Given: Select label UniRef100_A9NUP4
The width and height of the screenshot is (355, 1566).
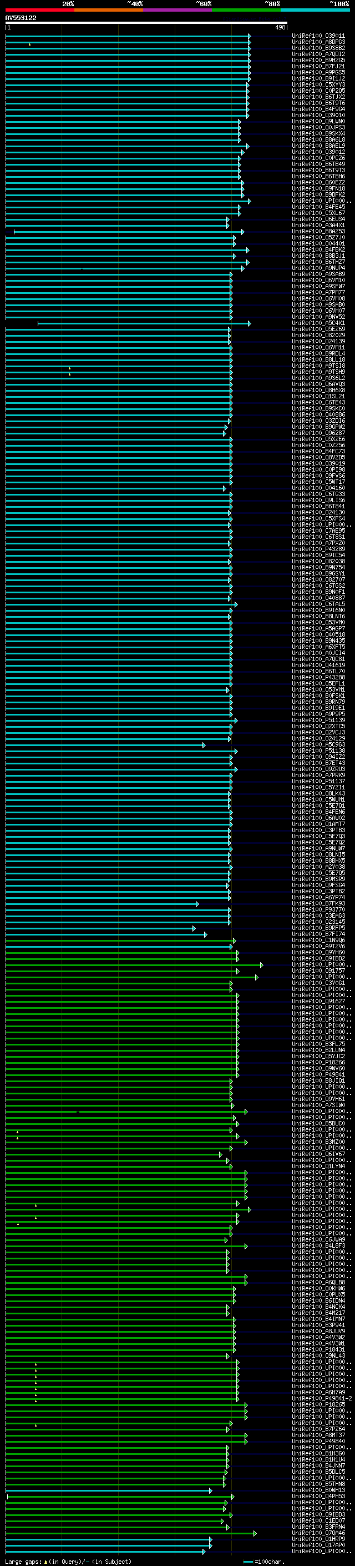Looking at the screenshot, I should click(x=318, y=268).
